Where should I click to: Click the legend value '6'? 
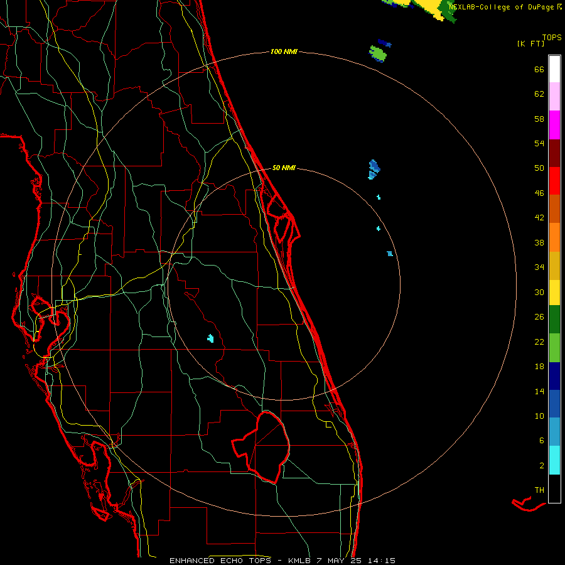point(541,440)
